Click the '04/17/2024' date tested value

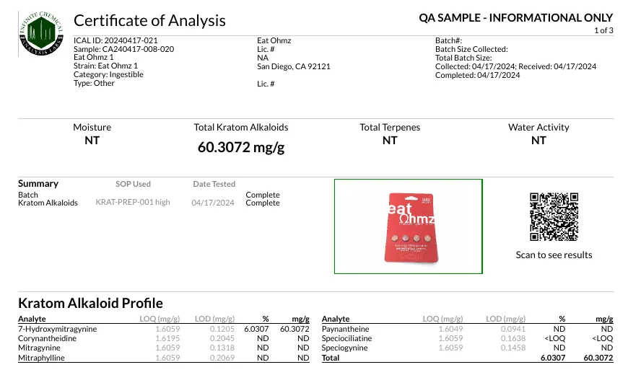(x=213, y=203)
